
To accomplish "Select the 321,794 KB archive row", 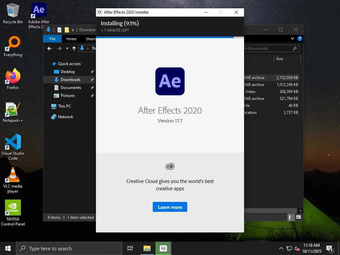I will [x=271, y=98].
